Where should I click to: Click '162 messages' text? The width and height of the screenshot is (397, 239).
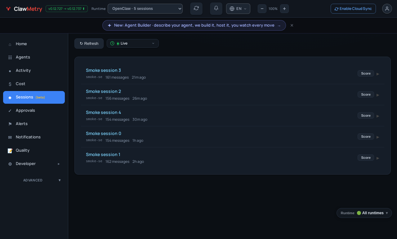pos(117,162)
